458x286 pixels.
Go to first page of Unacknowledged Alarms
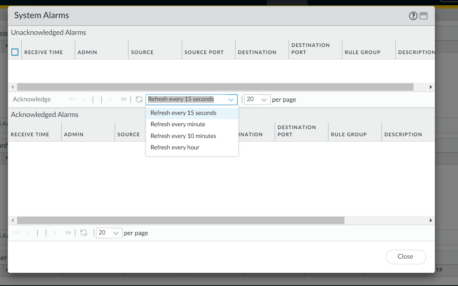click(x=72, y=100)
